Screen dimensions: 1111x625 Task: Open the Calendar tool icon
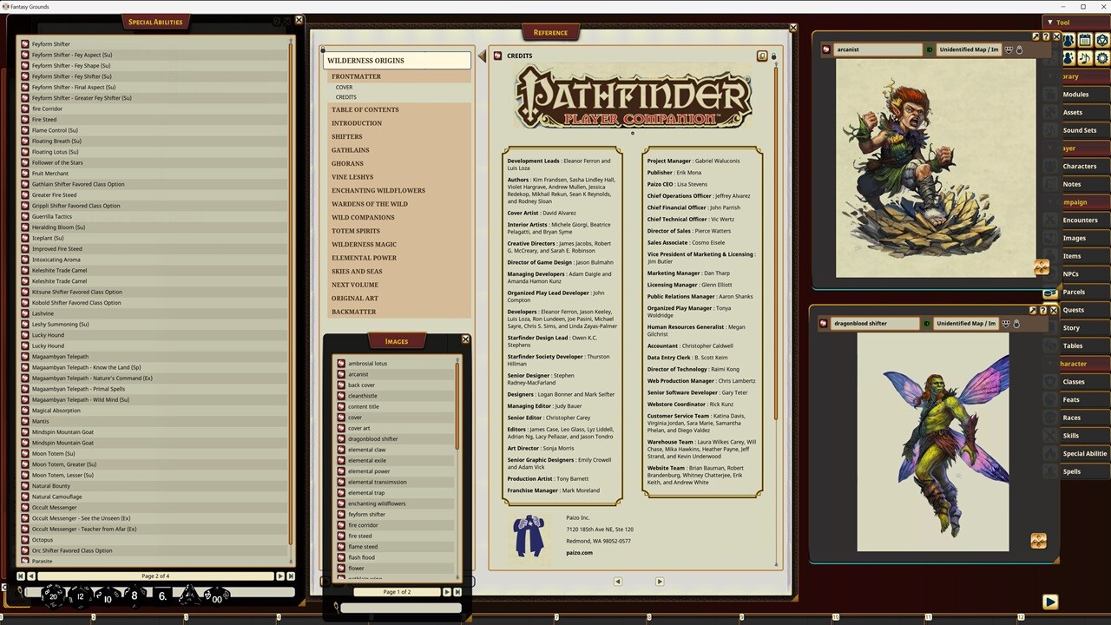pos(1085,40)
